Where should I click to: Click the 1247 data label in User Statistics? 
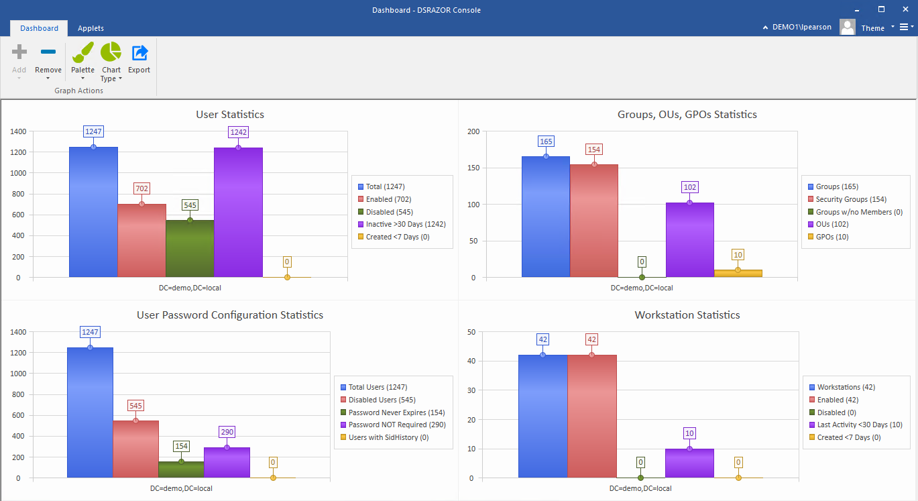click(93, 131)
